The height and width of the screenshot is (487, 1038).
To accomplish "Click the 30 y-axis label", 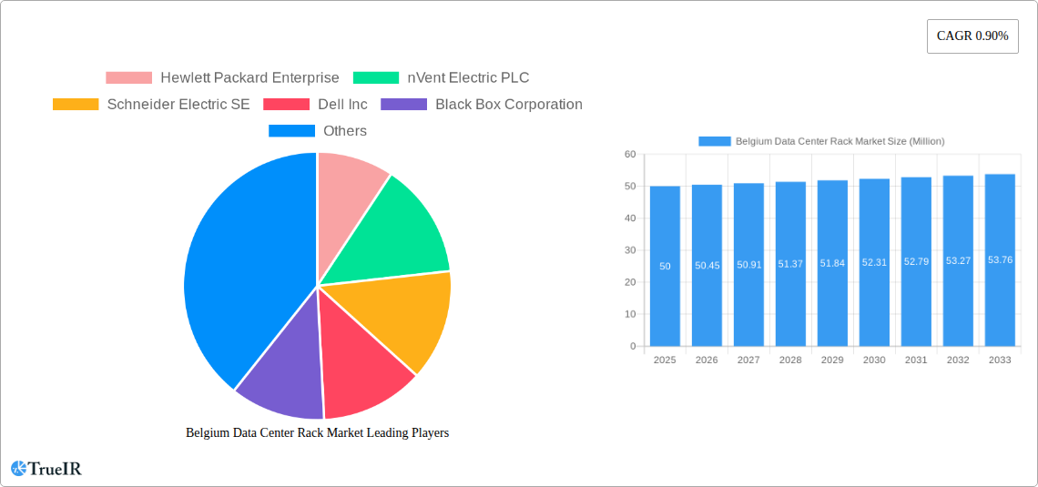I will pos(630,250).
